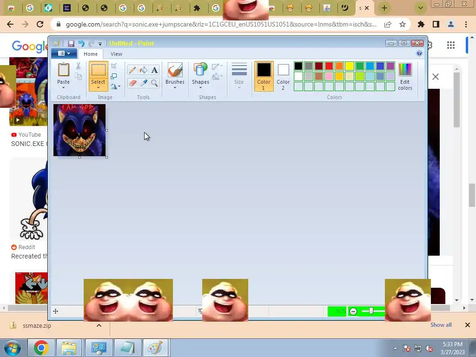
Task: Open the Reddit source link
Action: click(x=23, y=247)
